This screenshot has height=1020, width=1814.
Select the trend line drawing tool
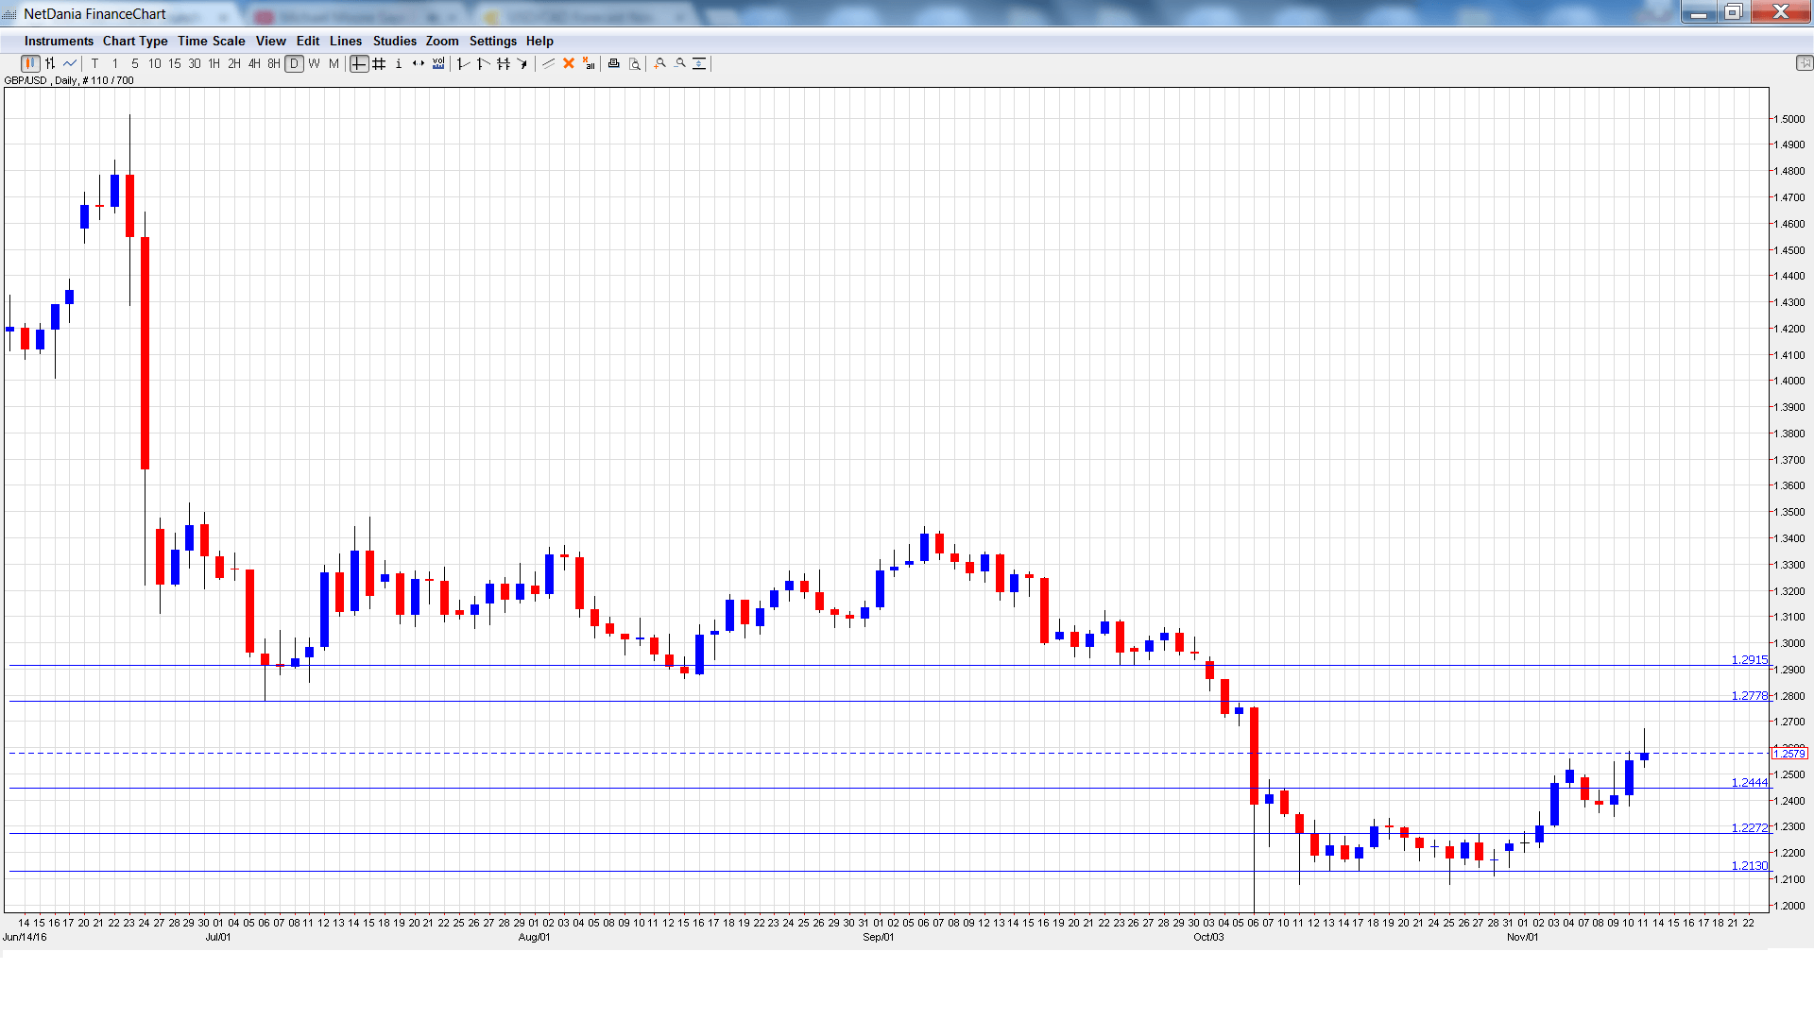tap(548, 63)
